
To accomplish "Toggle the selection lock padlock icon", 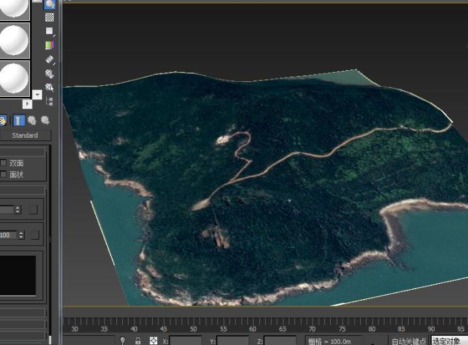I will pyautogui.click(x=138, y=340).
